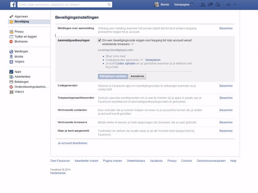Click the Apps icon in sidebar
258x193 pixels.
[x=11, y=72]
